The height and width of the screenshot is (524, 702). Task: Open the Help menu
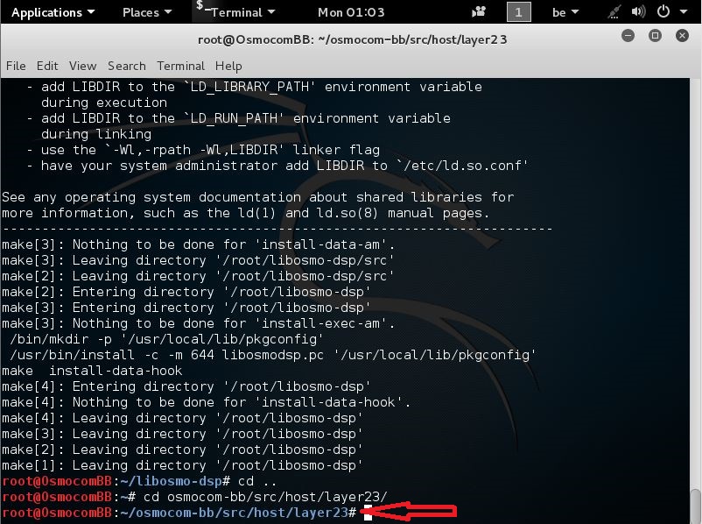(x=228, y=66)
